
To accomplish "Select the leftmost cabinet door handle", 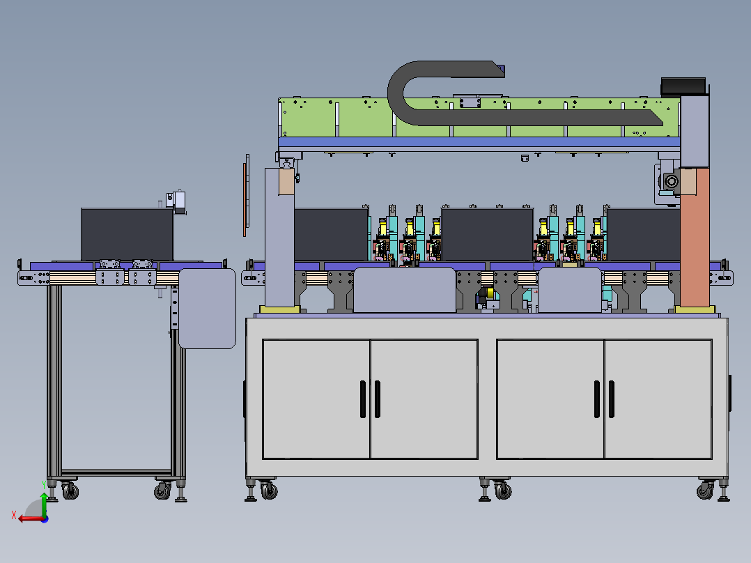I will (x=362, y=399).
